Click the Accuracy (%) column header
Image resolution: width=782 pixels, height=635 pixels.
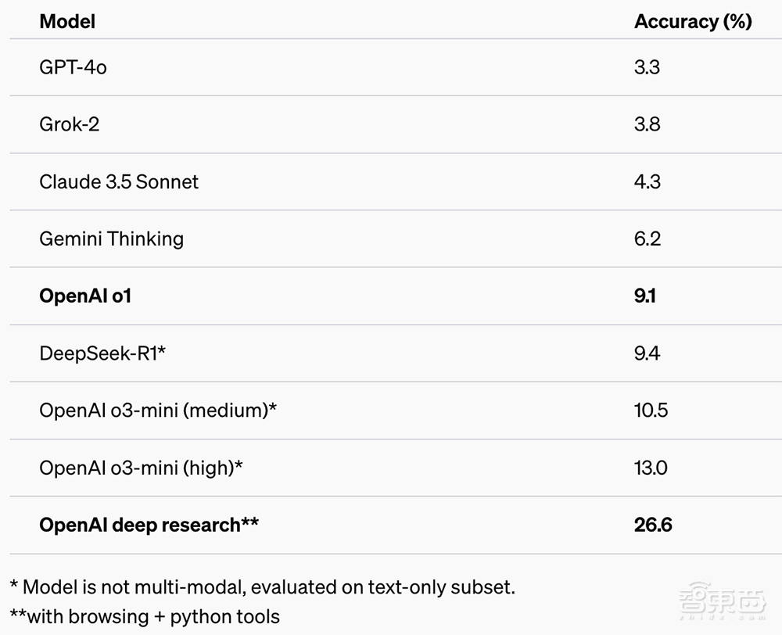click(x=692, y=21)
